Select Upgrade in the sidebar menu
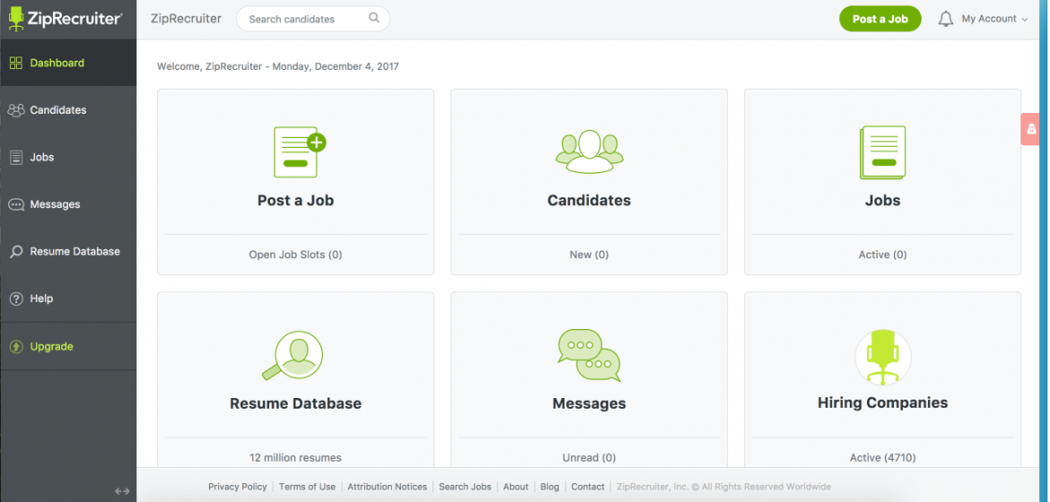The height and width of the screenshot is (502, 1050). pos(68,347)
